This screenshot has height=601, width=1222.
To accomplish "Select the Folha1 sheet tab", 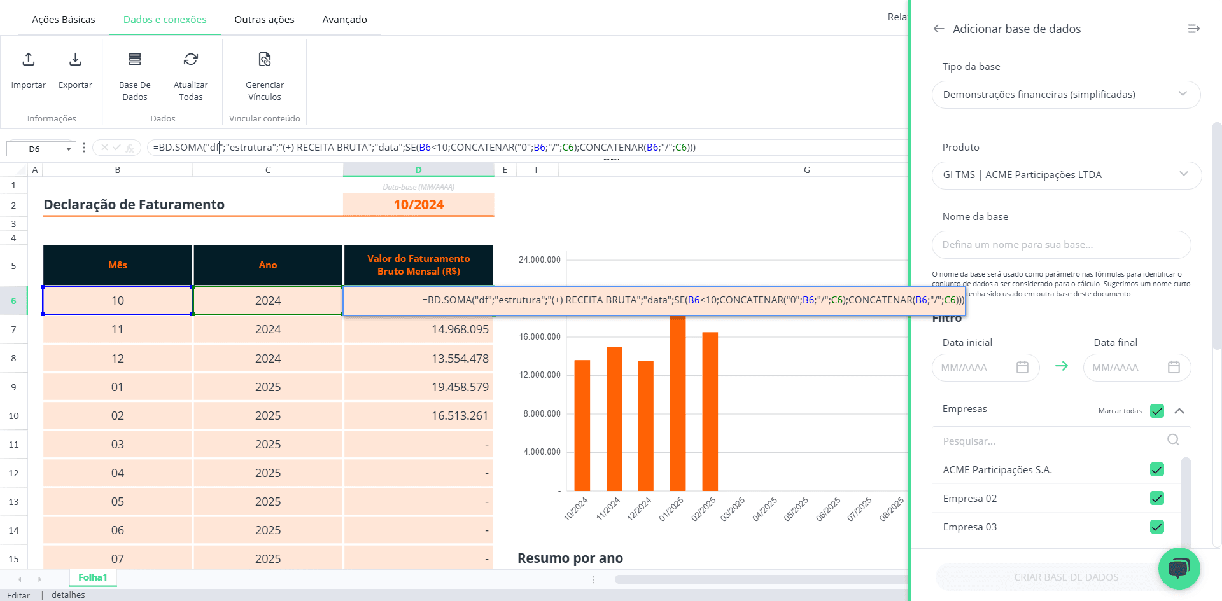I will point(93,577).
